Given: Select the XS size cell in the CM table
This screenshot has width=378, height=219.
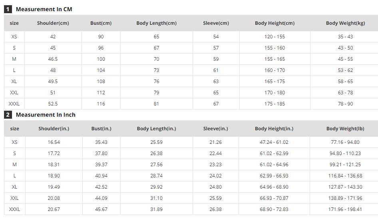Looking at the screenshot, I should pyautogui.click(x=14, y=37).
